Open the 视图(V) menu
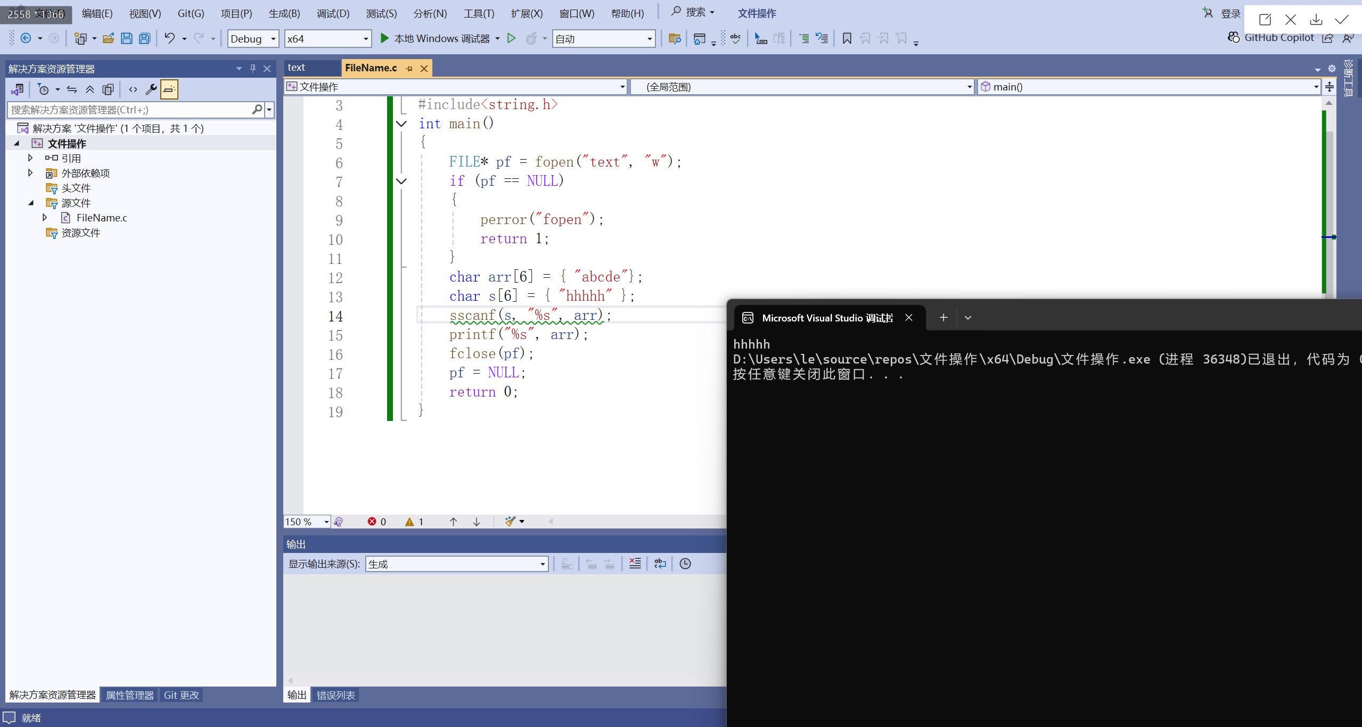This screenshot has width=1362, height=727. [x=145, y=13]
